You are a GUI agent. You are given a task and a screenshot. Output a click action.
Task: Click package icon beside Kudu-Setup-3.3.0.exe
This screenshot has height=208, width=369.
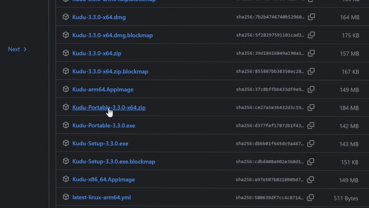pyautogui.click(x=66, y=143)
